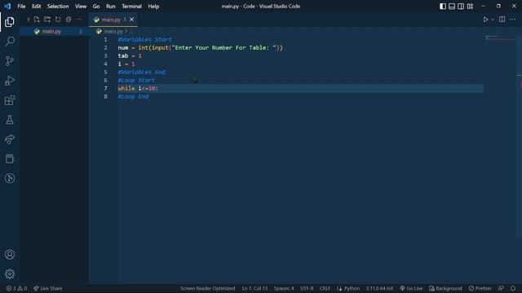The image size is (522, 293).
Task: Toggle the secondary side bar
Action: 461,7
